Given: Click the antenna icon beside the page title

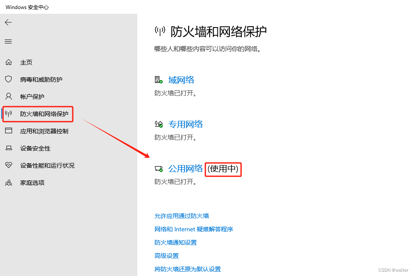Looking at the screenshot, I should coord(160,31).
